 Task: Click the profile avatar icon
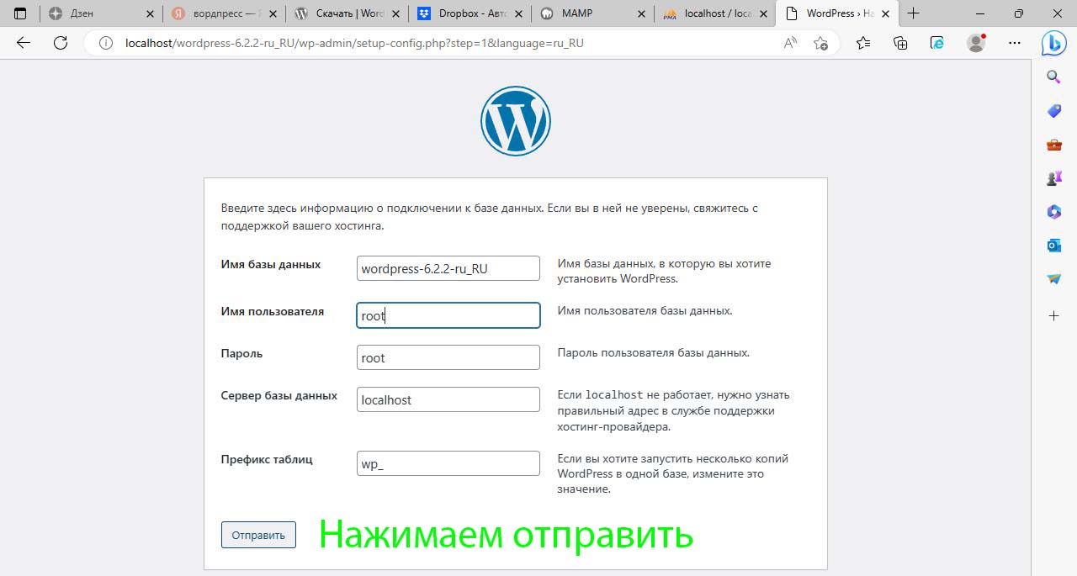pos(976,43)
